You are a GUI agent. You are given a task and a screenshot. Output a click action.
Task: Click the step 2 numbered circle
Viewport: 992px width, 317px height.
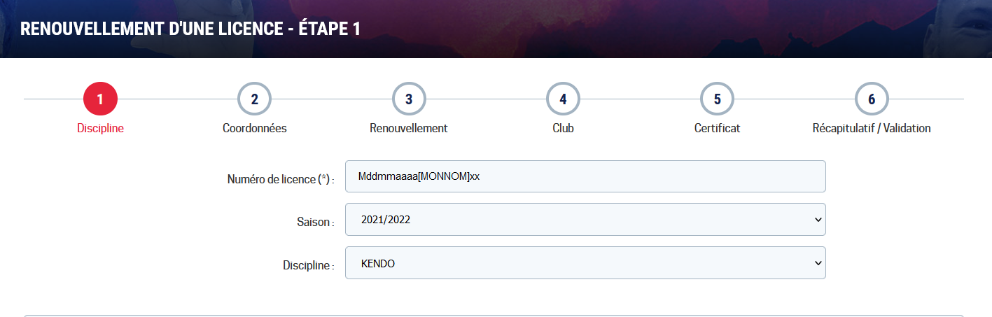(255, 99)
